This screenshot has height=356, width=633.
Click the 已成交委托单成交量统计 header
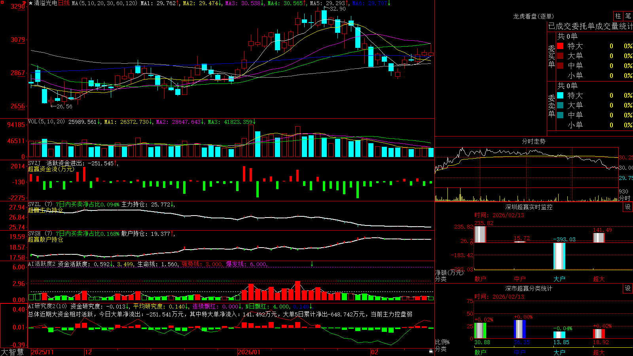coord(590,26)
